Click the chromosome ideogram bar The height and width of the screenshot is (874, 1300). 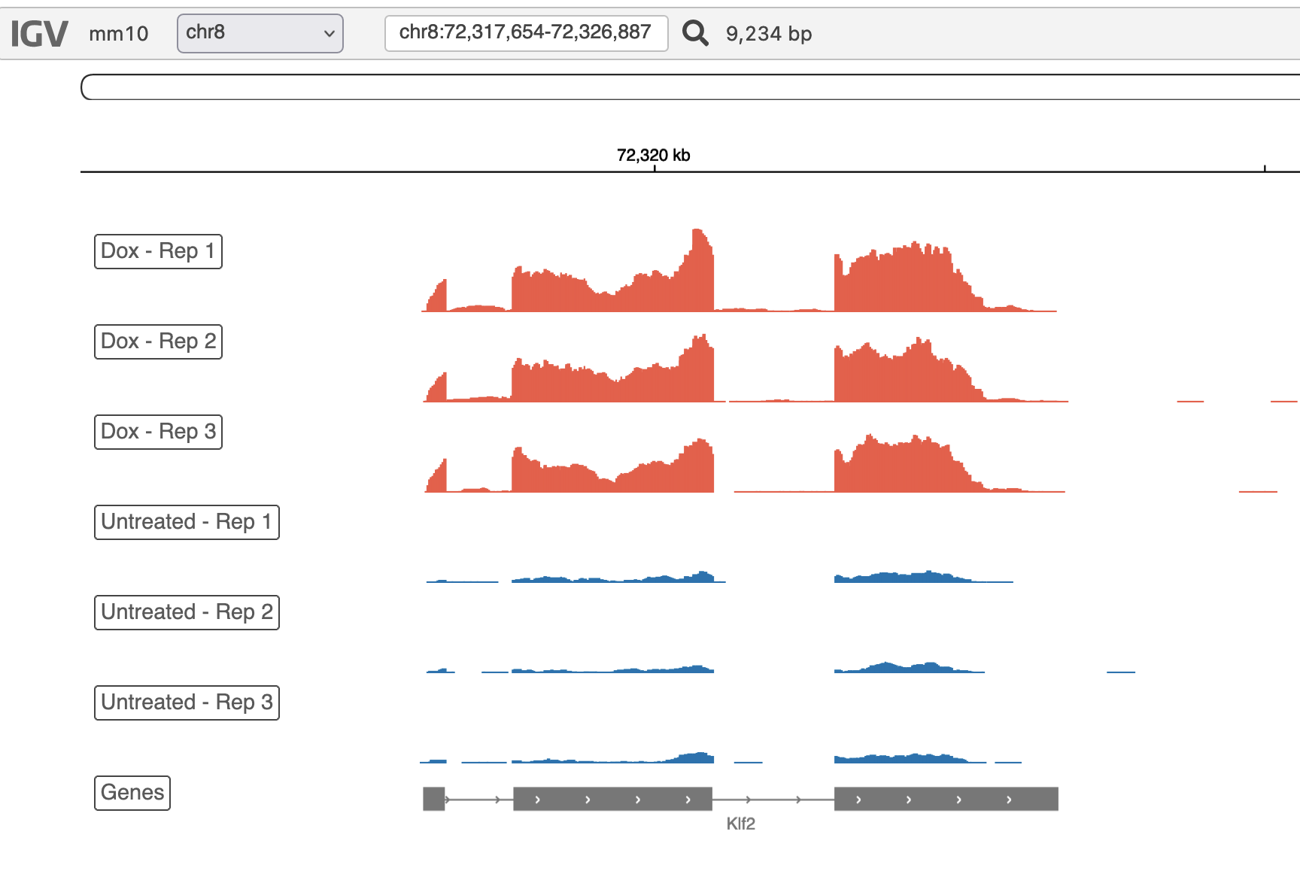(690, 87)
